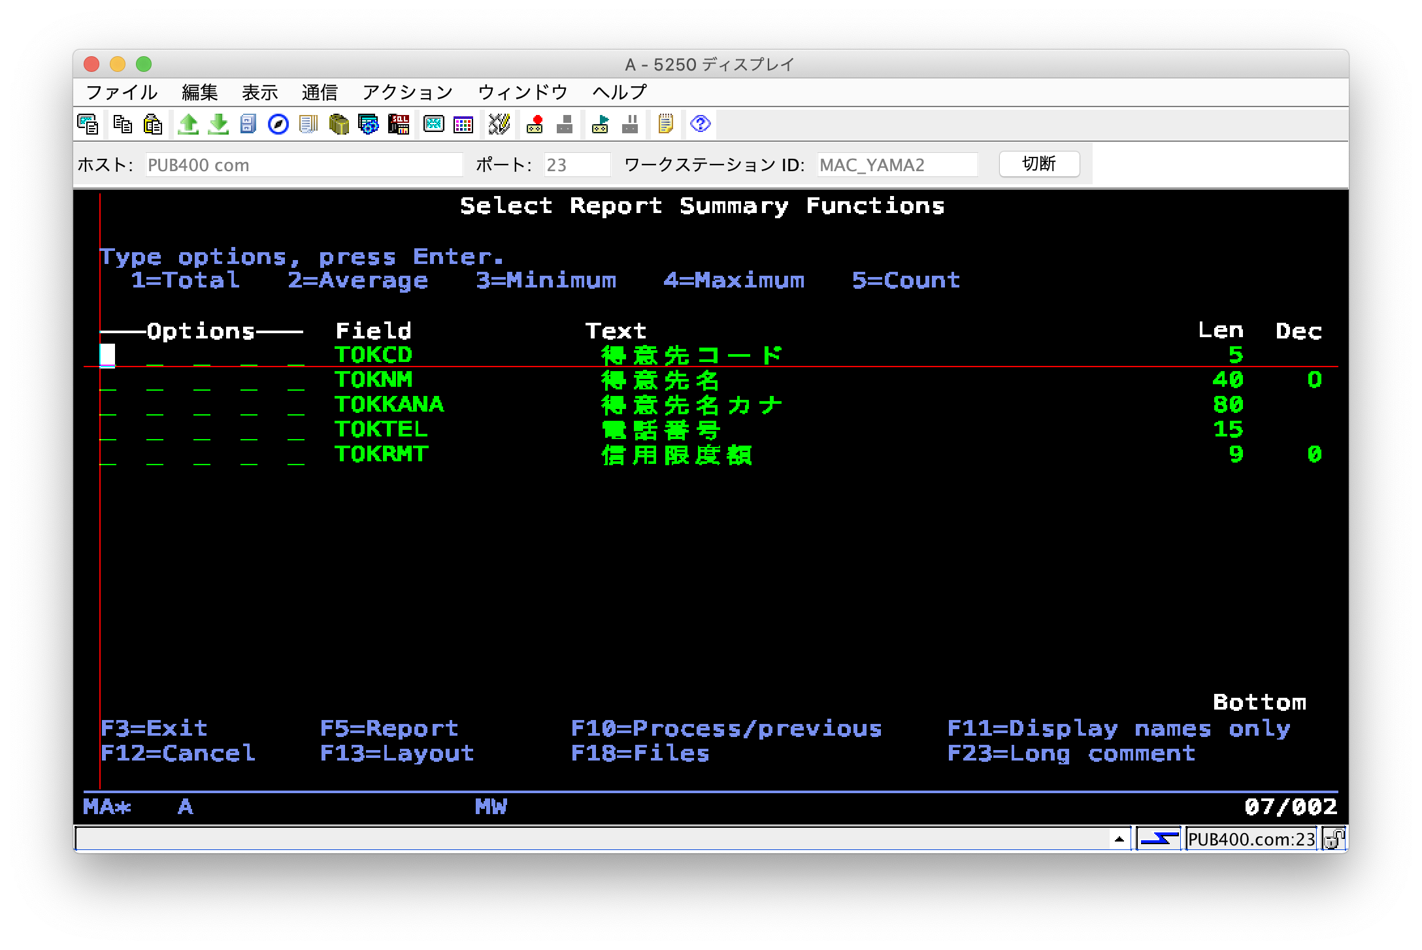Click the F5=Report function key label
Viewport: 1422px width, 950px height.
[x=389, y=728]
